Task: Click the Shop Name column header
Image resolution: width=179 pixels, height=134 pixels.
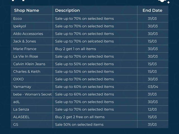Action: pyautogui.click(x=26, y=10)
